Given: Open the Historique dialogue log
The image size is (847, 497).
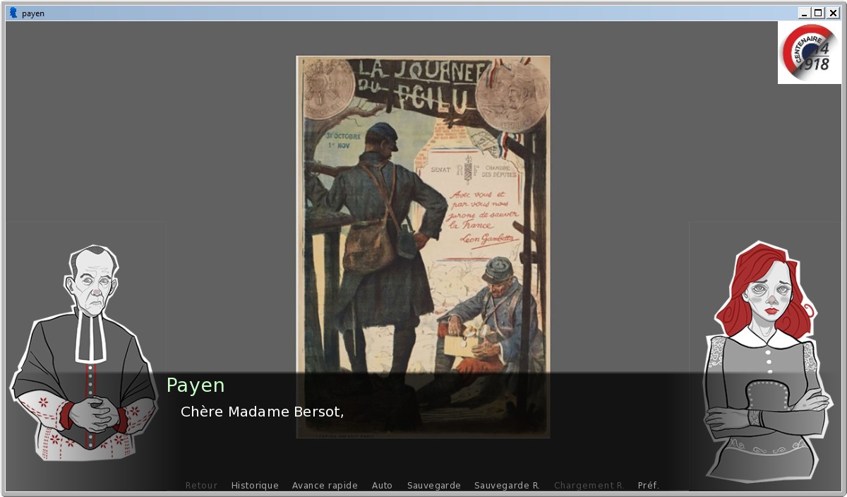Looking at the screenshot, I should click(x=255, y=486).
